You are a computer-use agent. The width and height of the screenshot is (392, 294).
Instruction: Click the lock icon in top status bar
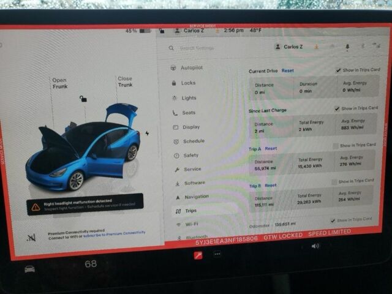tap(162, 31)
